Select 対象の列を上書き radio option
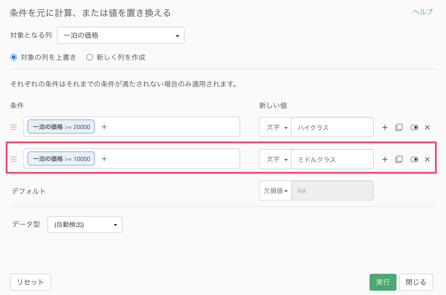 [x=14, y=57]
